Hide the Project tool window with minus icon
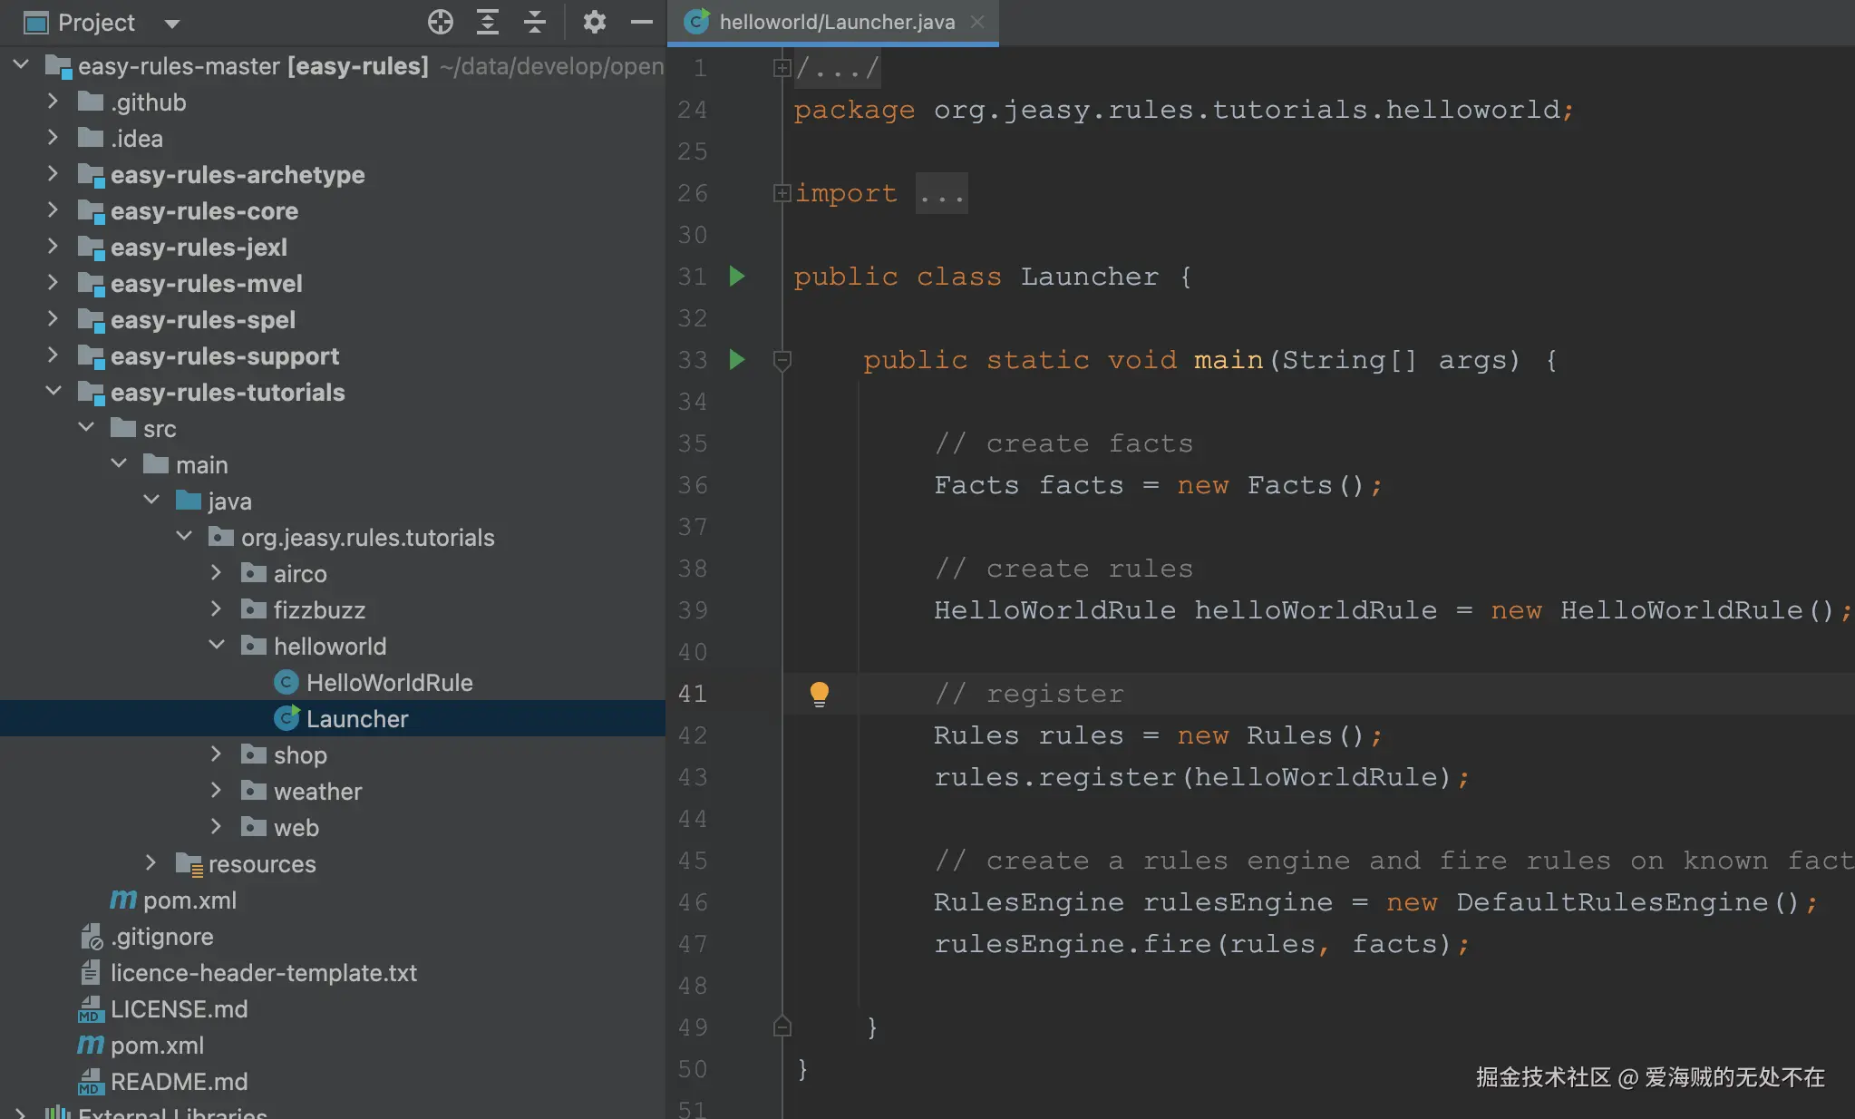The height and width of the screenshot is (1119, 1855). 642,22
